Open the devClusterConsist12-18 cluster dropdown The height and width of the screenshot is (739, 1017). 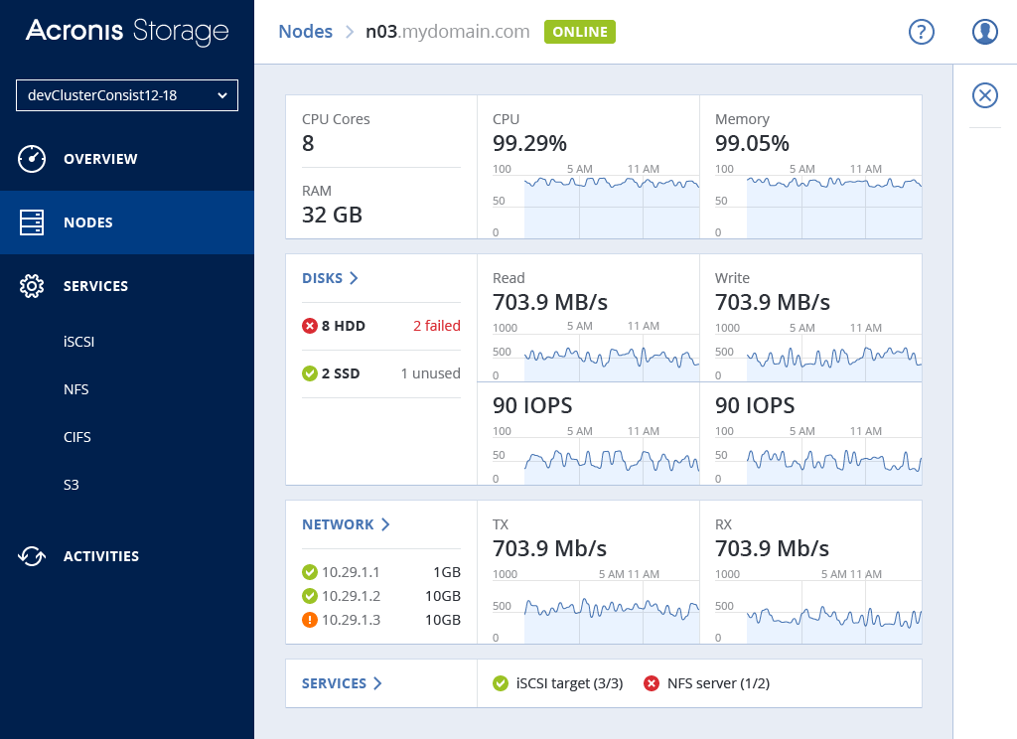pyautogui.click(x=127, y=95)
